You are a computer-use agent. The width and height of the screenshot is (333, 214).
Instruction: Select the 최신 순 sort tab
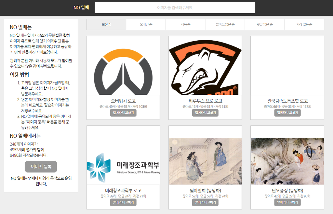(106, 25)
